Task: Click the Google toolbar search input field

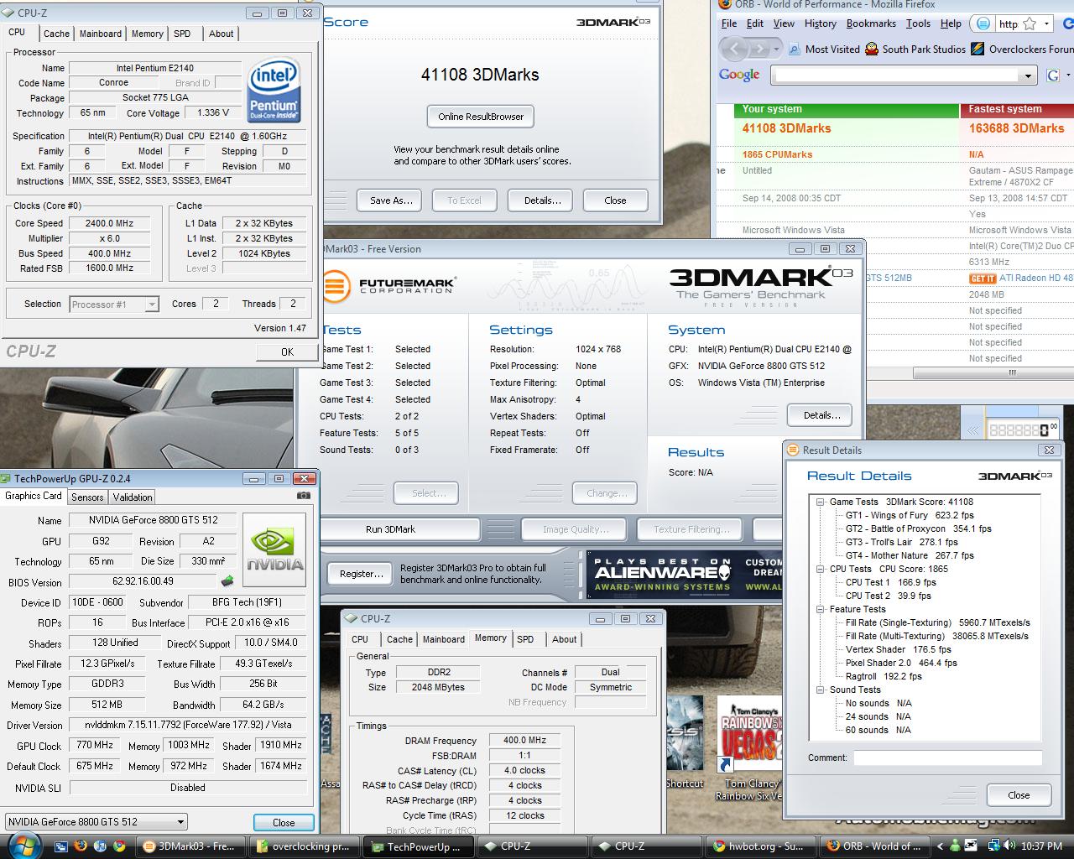Action: 896,75
